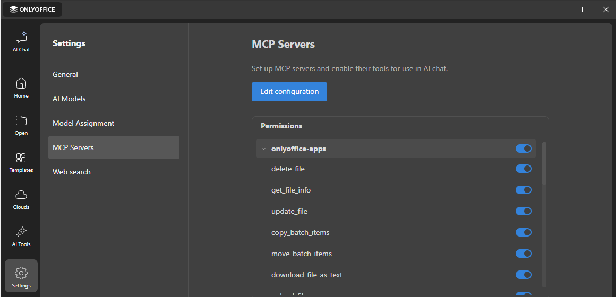
Task: Open Web search settings
Action: 114,172
